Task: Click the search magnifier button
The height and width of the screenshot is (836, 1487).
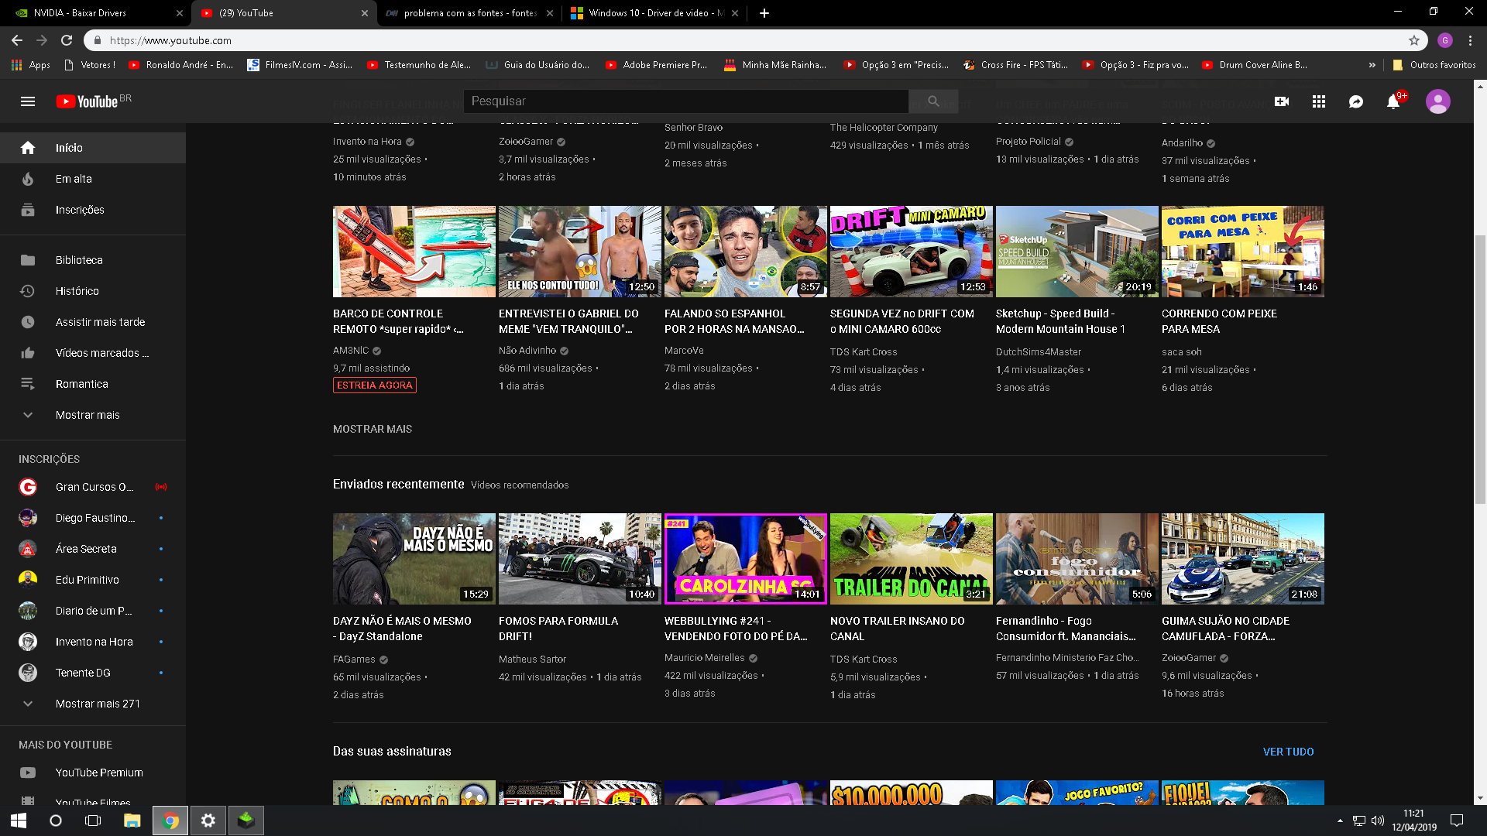Action: tap(933, 101)
